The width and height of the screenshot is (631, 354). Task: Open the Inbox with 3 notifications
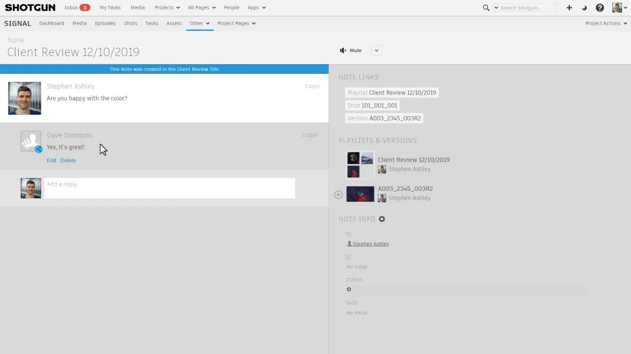[x=77, y=7]
